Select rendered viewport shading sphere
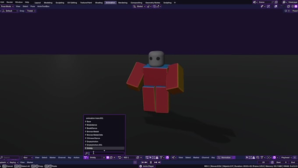Viewport: 298px width, 168px height. [x=296, y=6]
